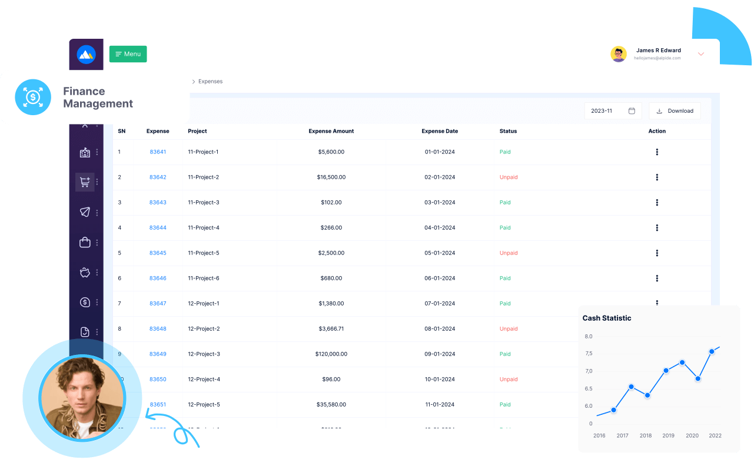This screenshot has width=754, height=463.
Task: Click the Download button
Action: (675, 110)
